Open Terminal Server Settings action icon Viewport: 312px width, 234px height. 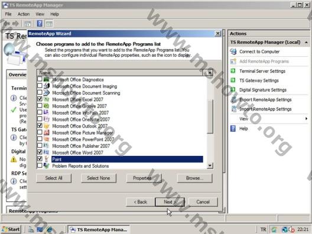pos(233,71)
